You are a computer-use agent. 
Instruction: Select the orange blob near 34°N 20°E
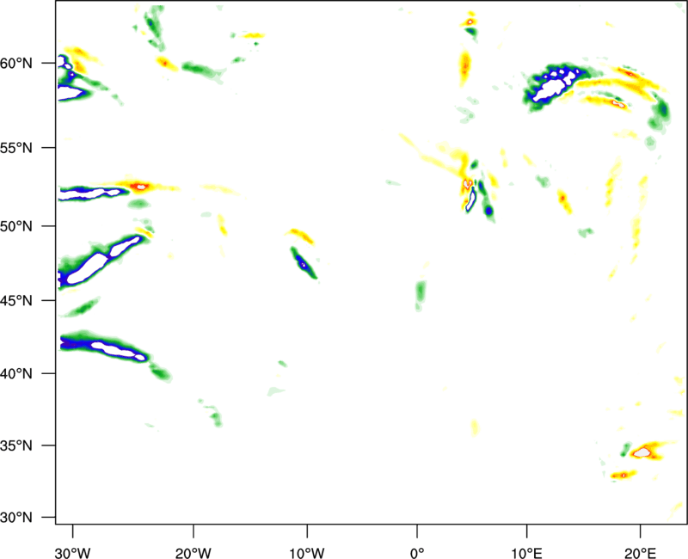642,451
